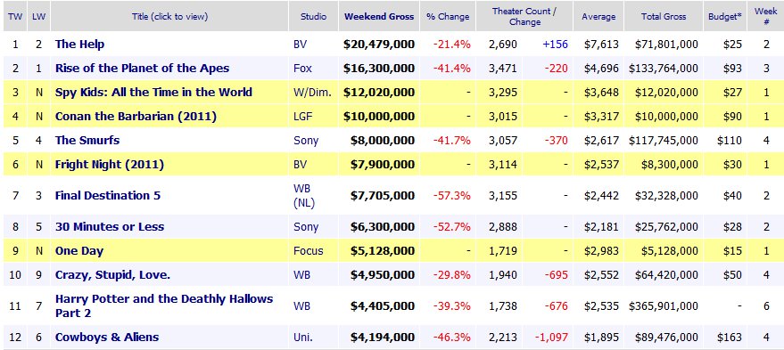
Task: Open Fox studio link for Apes row
Action: tap(302, 69)
